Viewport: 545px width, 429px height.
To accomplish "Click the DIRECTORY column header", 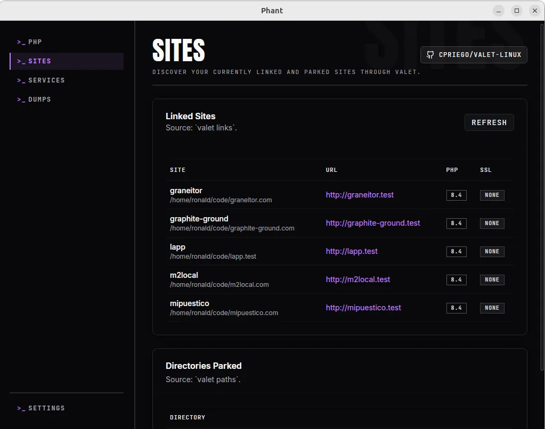I will pos(188,417).
